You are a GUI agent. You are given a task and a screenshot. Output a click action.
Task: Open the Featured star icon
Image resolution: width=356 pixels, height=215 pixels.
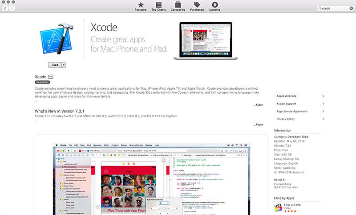coord(140,5)
